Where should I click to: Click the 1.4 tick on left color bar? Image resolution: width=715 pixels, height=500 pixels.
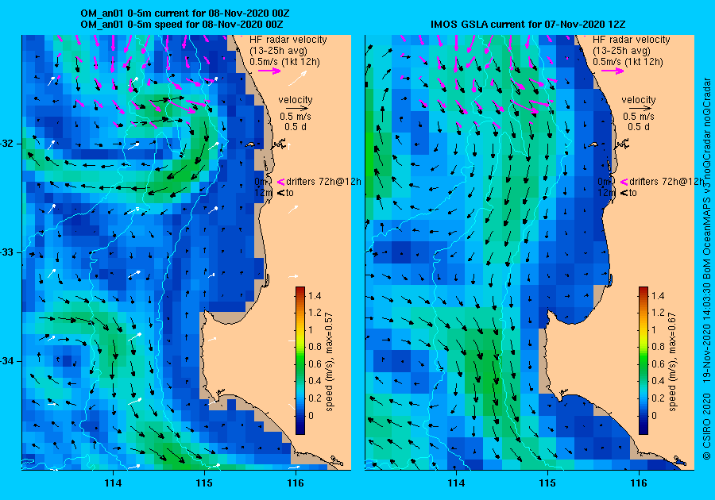315,295
